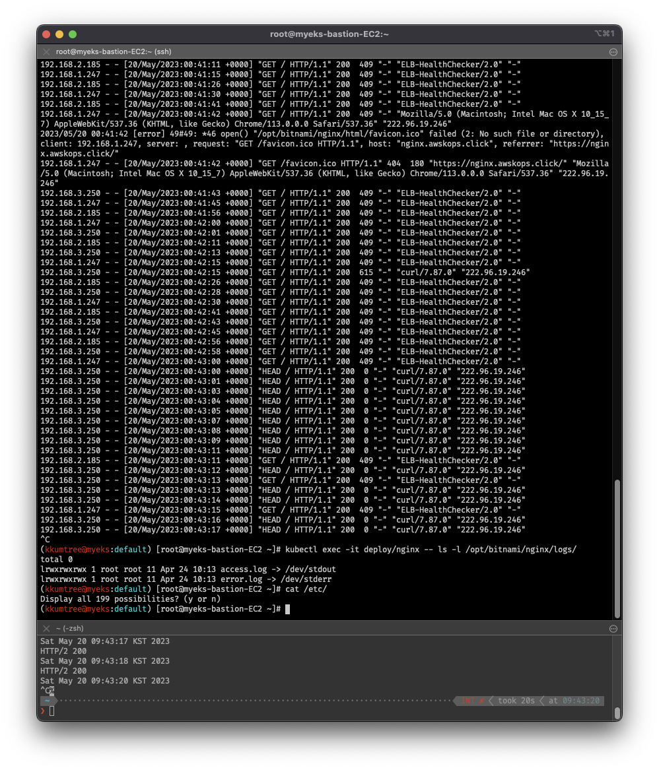Click the zsh pane scrollbar thumb
659x770 pixels.
pyautogui.click(x=617, y=712)
